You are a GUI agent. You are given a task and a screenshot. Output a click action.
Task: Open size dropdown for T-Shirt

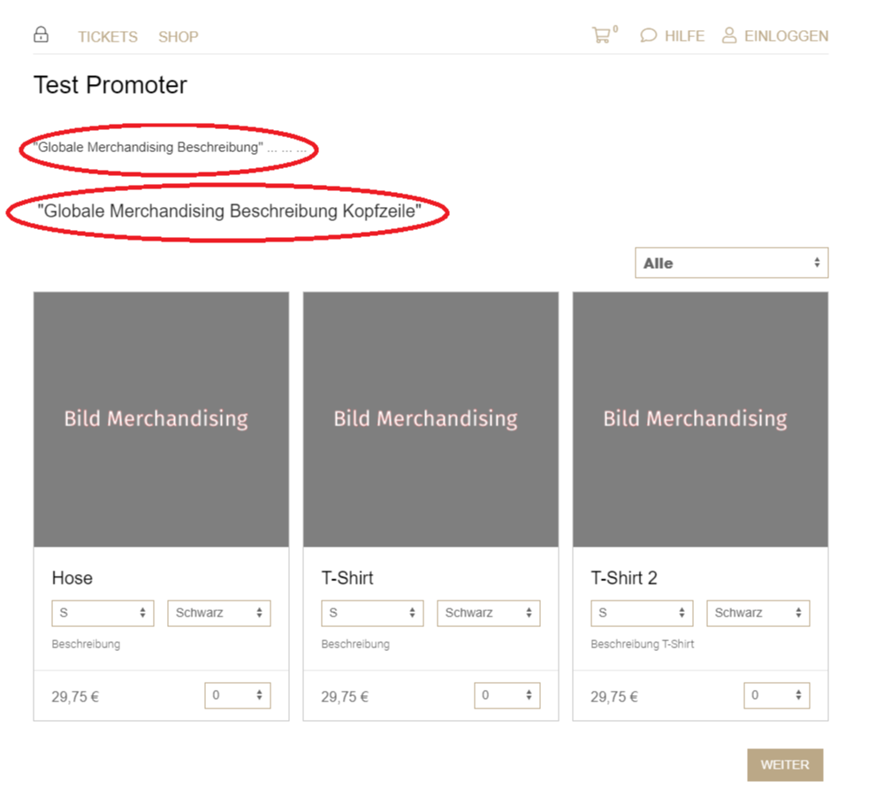tap(372, 613)
